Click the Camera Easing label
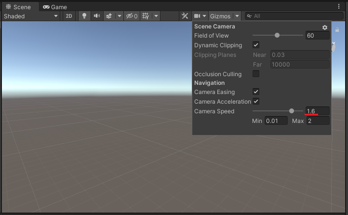The image size is (348, 215). (x=214, y=92)
